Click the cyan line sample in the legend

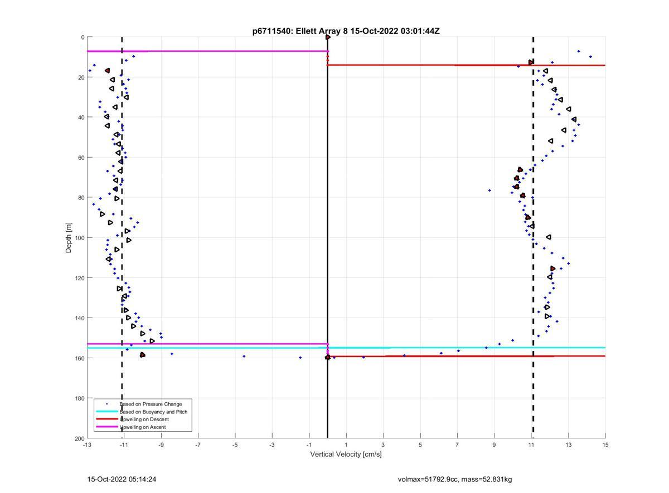[x=106, y=412]
